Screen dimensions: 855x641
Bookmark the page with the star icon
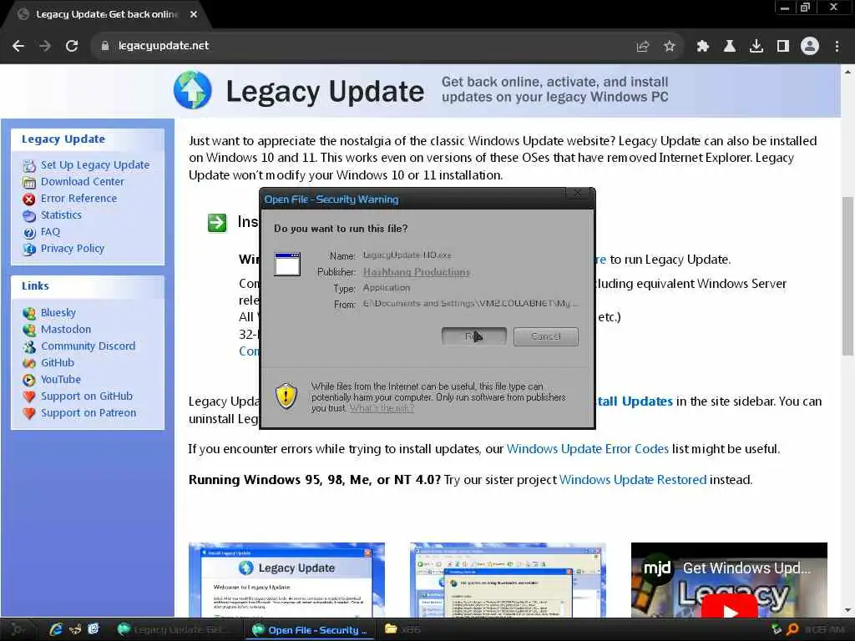[669, 47]
